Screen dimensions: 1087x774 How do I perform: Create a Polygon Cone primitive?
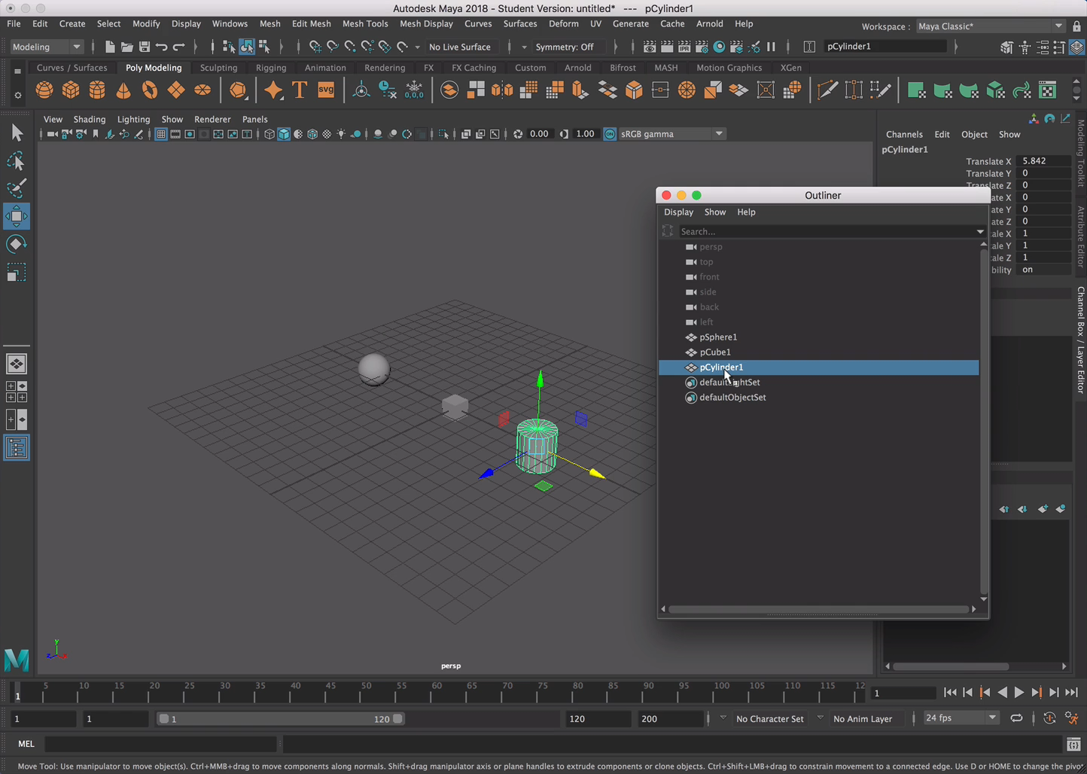(123, 90)
